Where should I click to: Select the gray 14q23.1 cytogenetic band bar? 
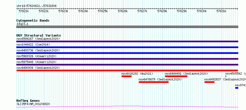[127, 27]
